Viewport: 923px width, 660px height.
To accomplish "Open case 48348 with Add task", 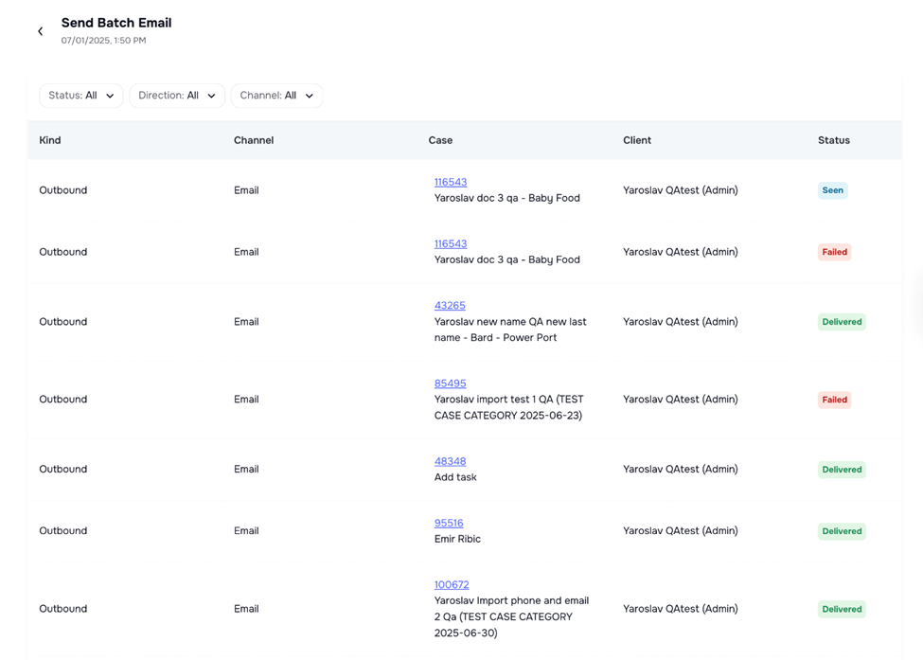I will 450,461.
